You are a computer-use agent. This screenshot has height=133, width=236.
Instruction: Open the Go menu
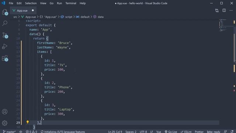(52, 3)
